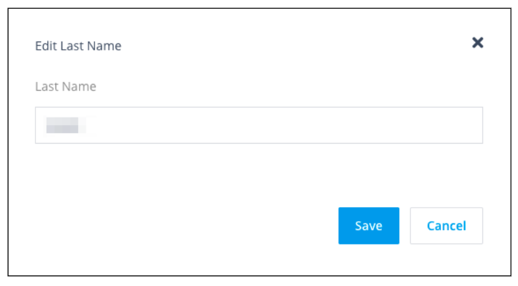
Task: Click inside the Last Name text box
Action: point(259,126)
